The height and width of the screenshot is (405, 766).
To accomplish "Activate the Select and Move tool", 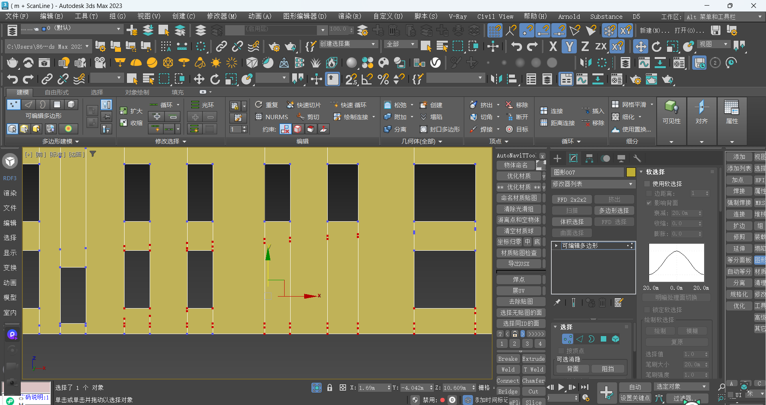I will (x=641, y=46).
